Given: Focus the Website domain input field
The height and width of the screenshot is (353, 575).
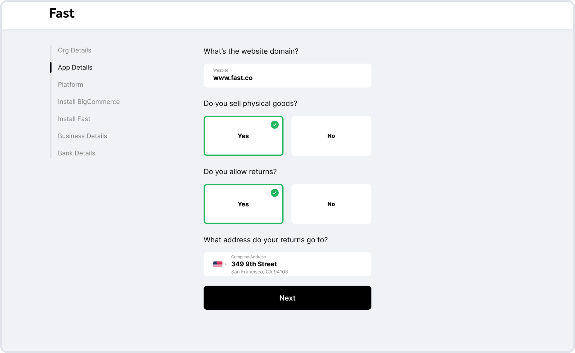Looking at the screenshot, I should click(x=287, y=76).
